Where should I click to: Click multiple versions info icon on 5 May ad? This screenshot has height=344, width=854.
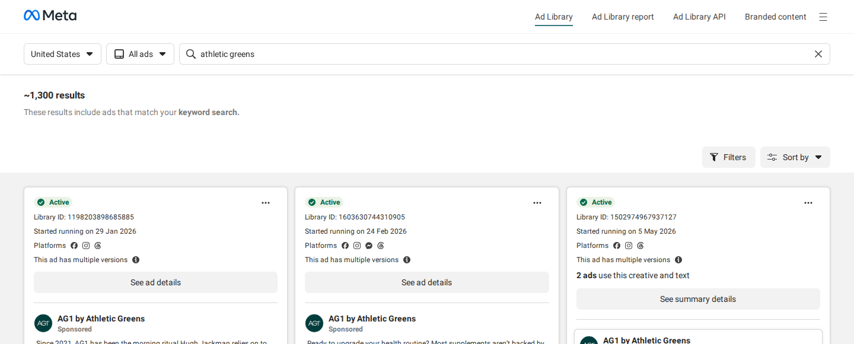click(678, 260)
